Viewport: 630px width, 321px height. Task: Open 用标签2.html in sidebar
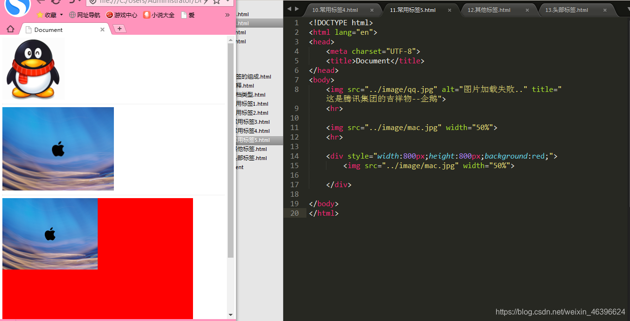252,113
